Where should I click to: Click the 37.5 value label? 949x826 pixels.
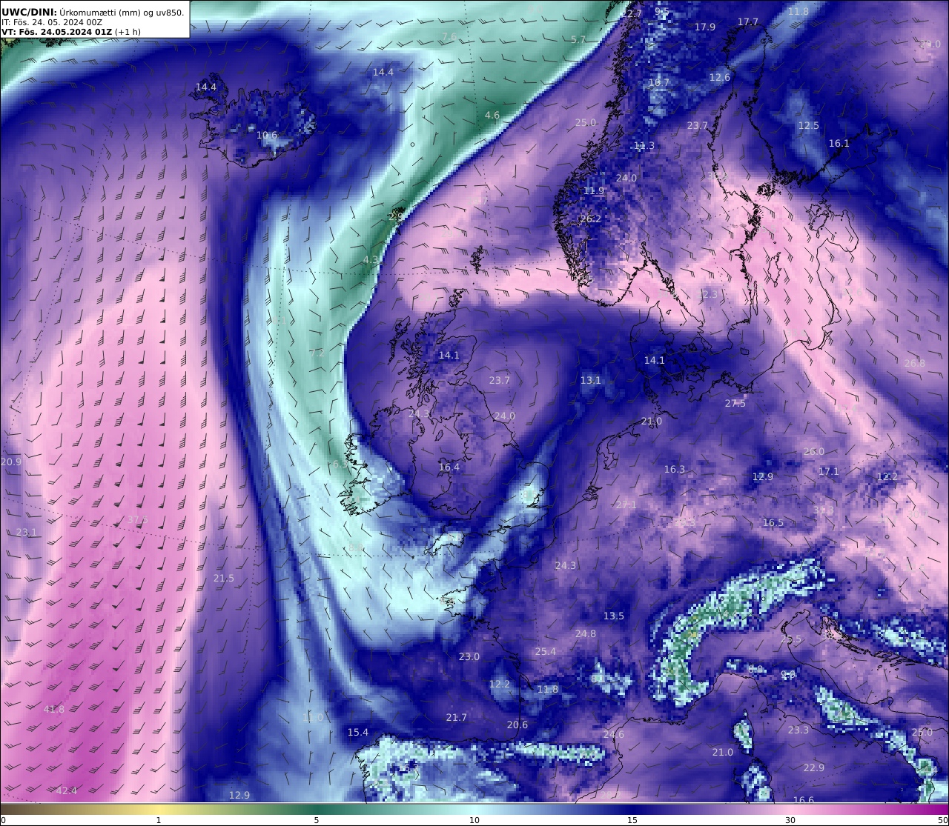coord(138,520)
